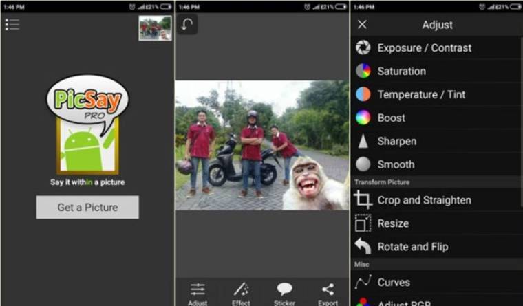
Task: Select the Curves adjustment
Action: (x=393, y=282)
